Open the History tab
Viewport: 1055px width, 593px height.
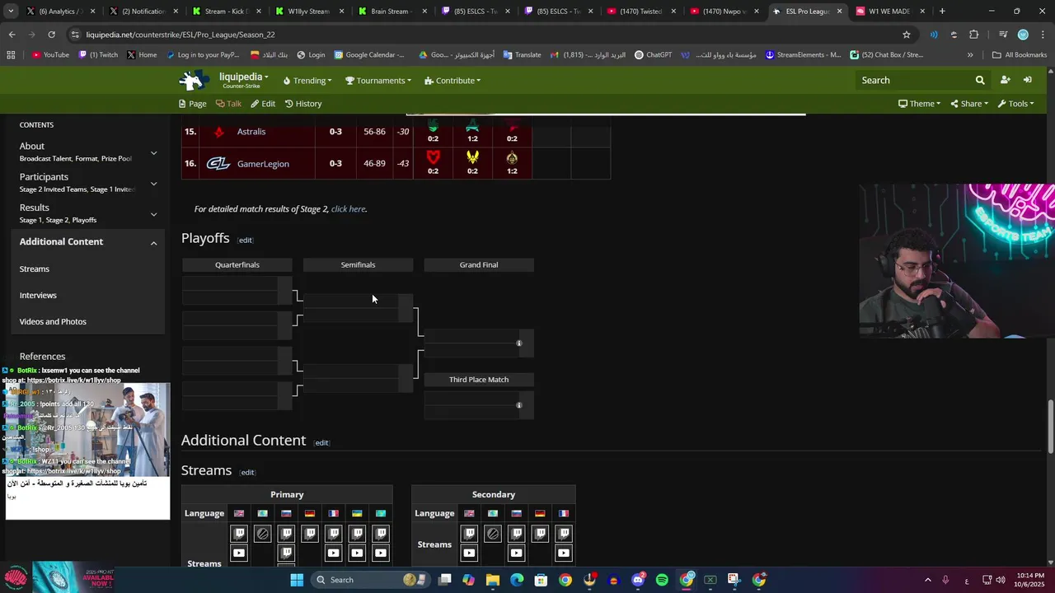pyautogui.click(x=303, y=104)
